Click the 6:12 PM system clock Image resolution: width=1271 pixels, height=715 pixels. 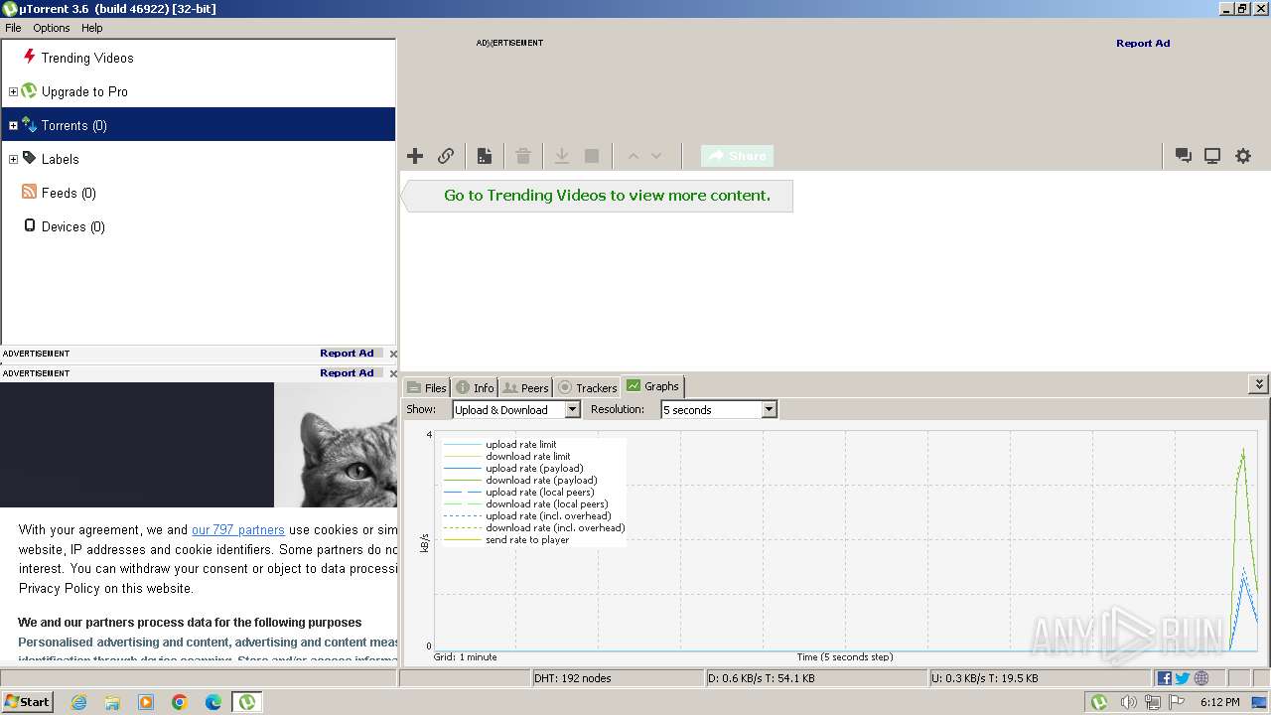1219,702
